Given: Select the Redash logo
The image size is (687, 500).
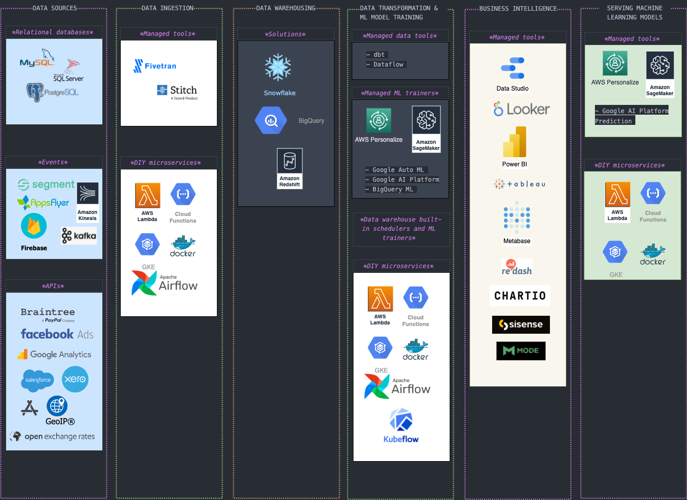Looking at the screenshot, I should (x=517, y=268).
